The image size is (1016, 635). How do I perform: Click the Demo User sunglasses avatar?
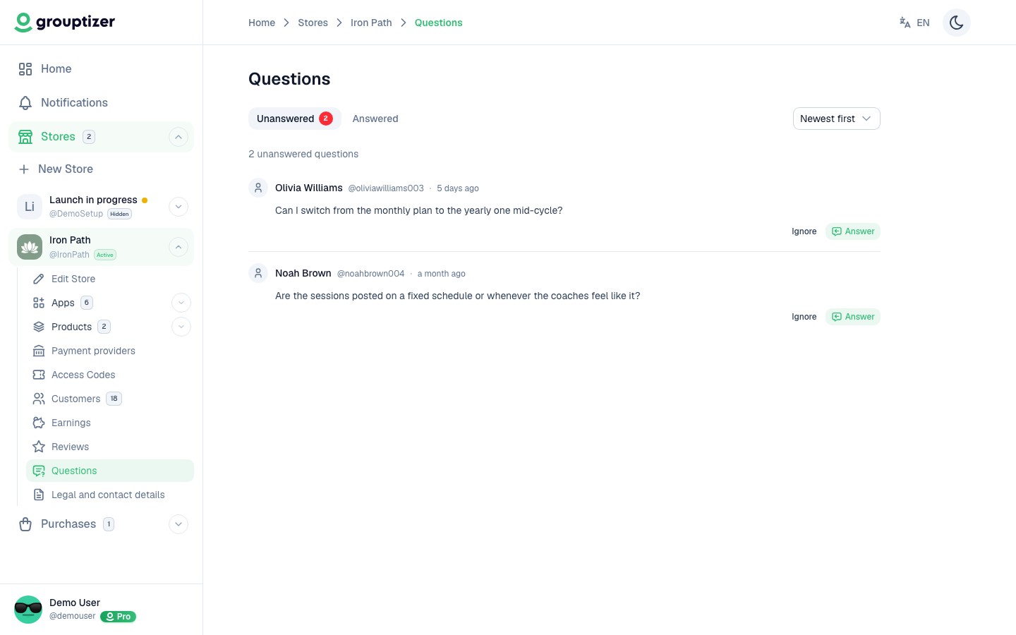click(28, 610)
